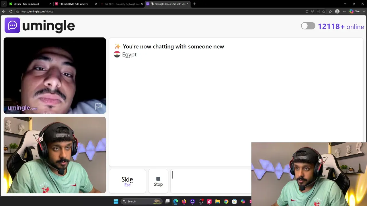Viewport: 367px width, 206px height.
Task: Click the Egypt country label
Action: 129,55
